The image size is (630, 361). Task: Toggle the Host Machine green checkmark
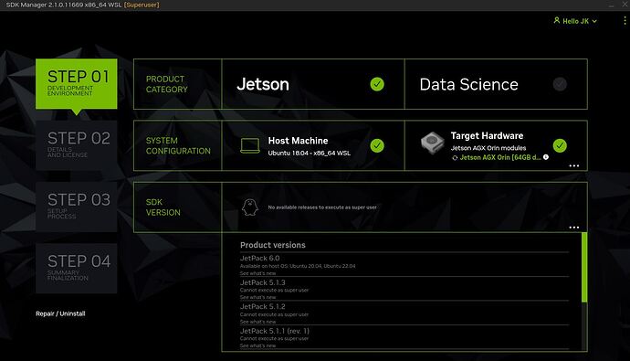tap(377, 145)
